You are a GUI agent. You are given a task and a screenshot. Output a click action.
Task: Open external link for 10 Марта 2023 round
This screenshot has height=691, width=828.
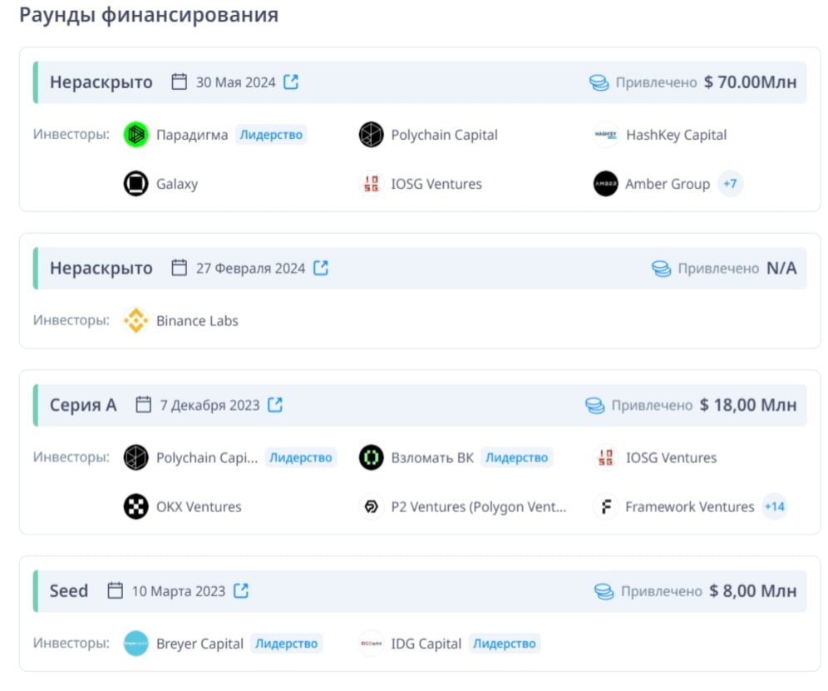click(x=241, y=590)
